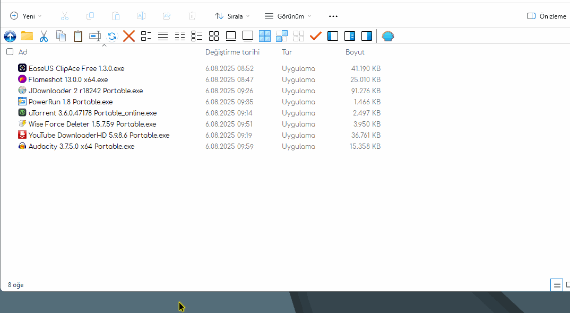570x313 pixels.
Task: Click the 8 öğe status bar text
Action: (15, 285)
